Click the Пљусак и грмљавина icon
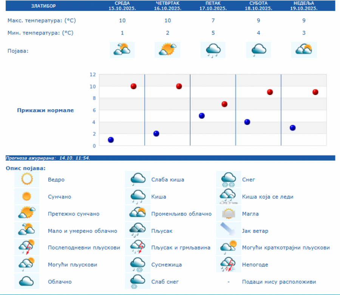 tap(138, 247)
